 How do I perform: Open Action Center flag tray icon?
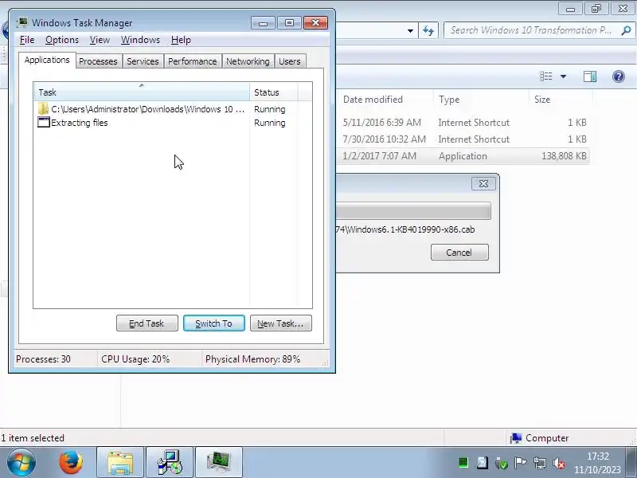coord(520,462)
